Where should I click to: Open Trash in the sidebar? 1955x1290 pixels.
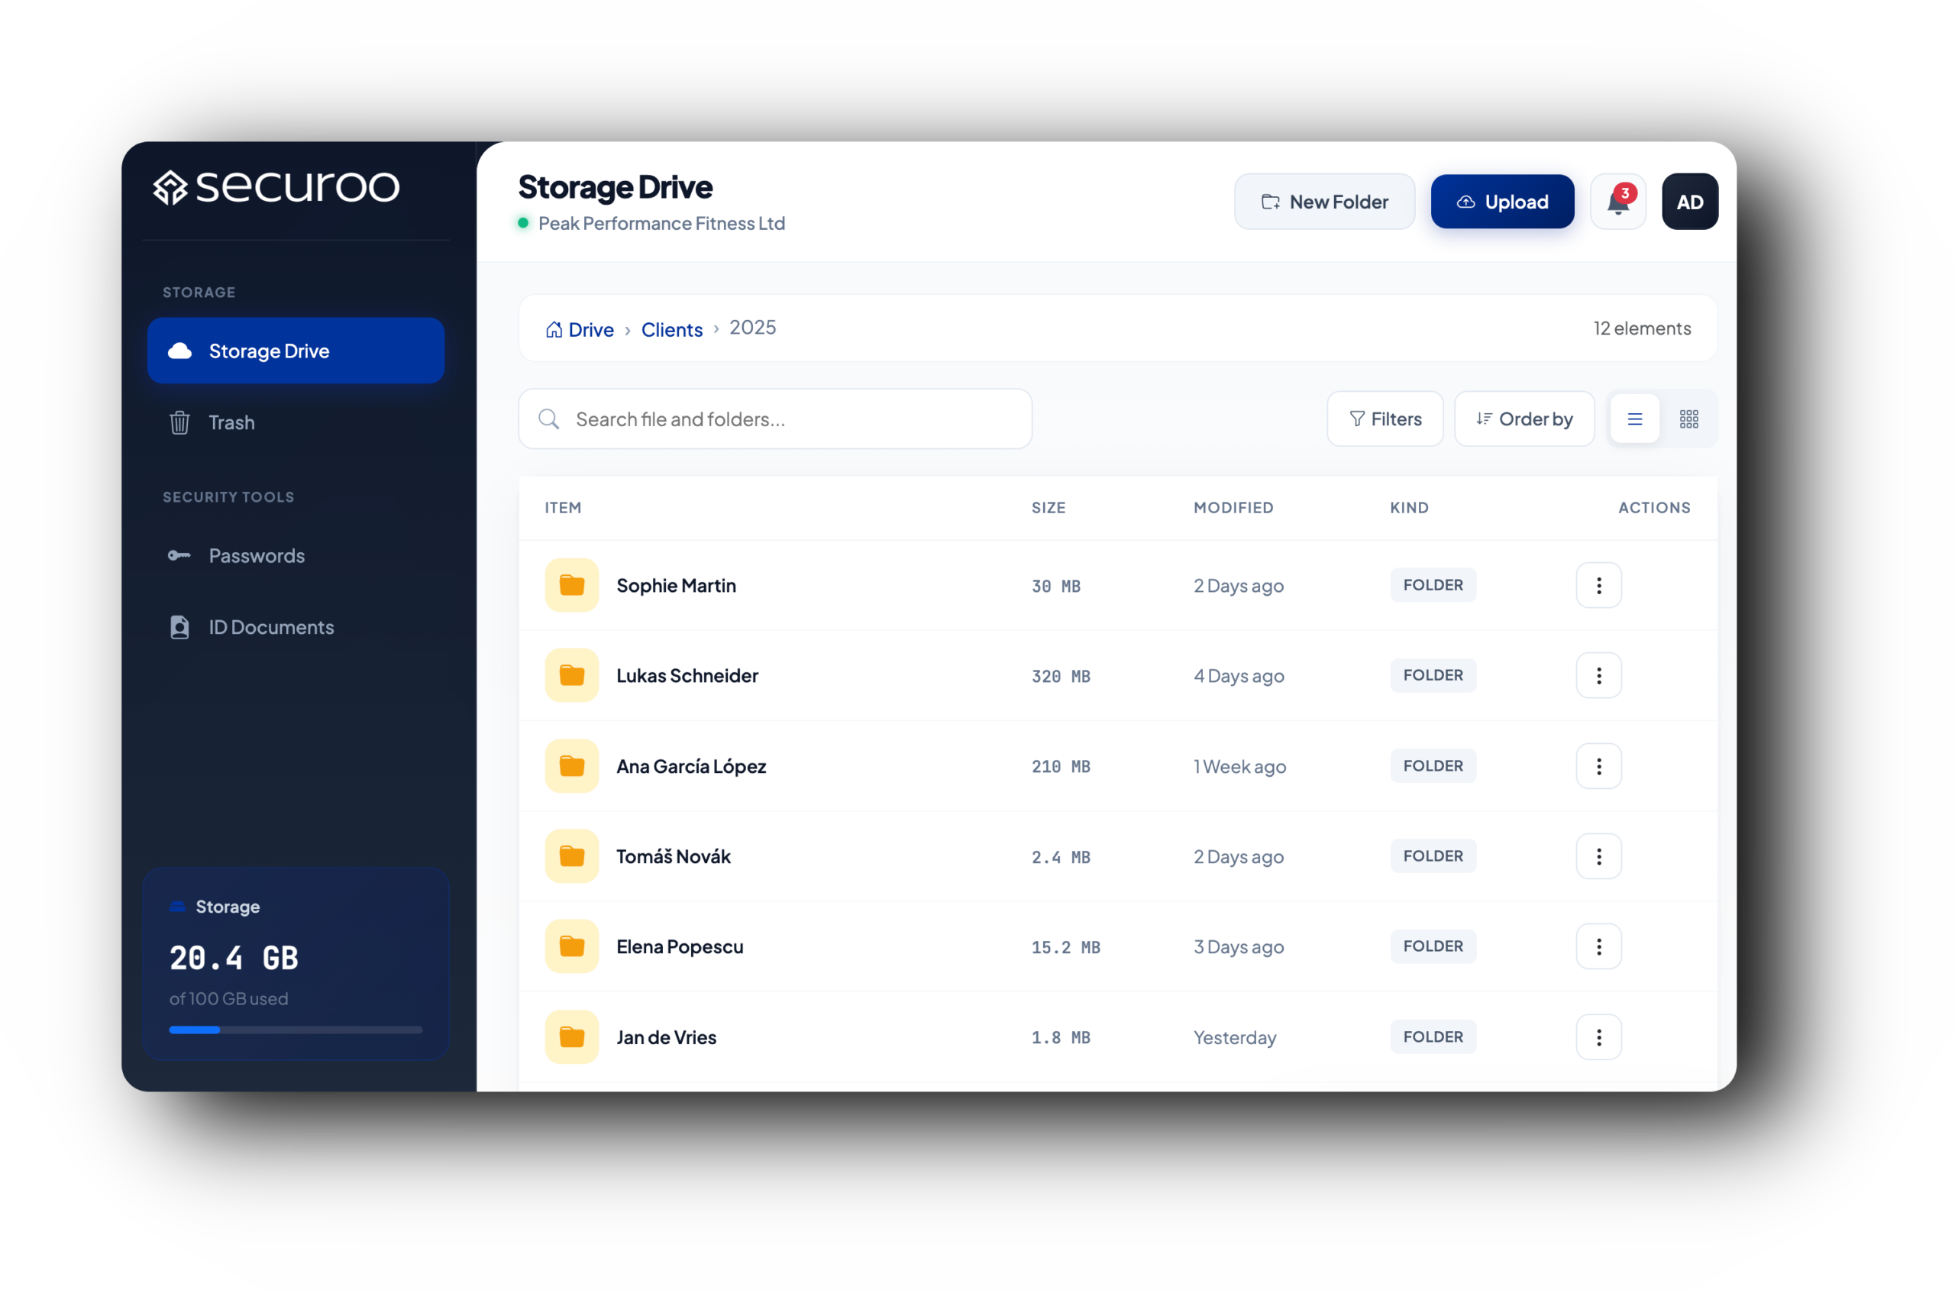231,423
